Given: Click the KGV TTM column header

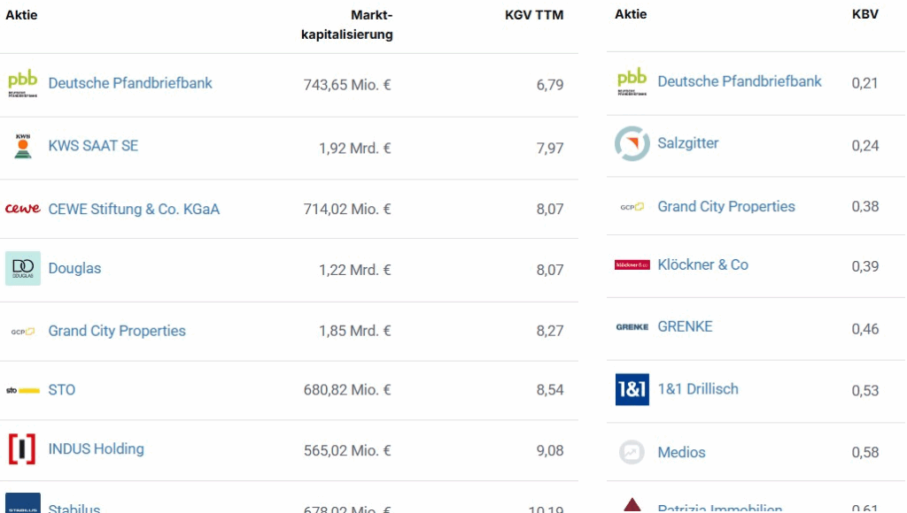Looking at the screenshot, I should [534, 15].
